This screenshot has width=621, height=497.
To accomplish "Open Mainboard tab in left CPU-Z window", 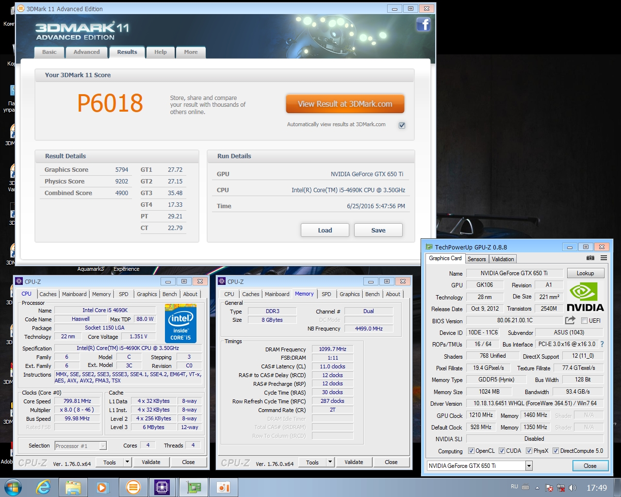I will tap(74, 294).
